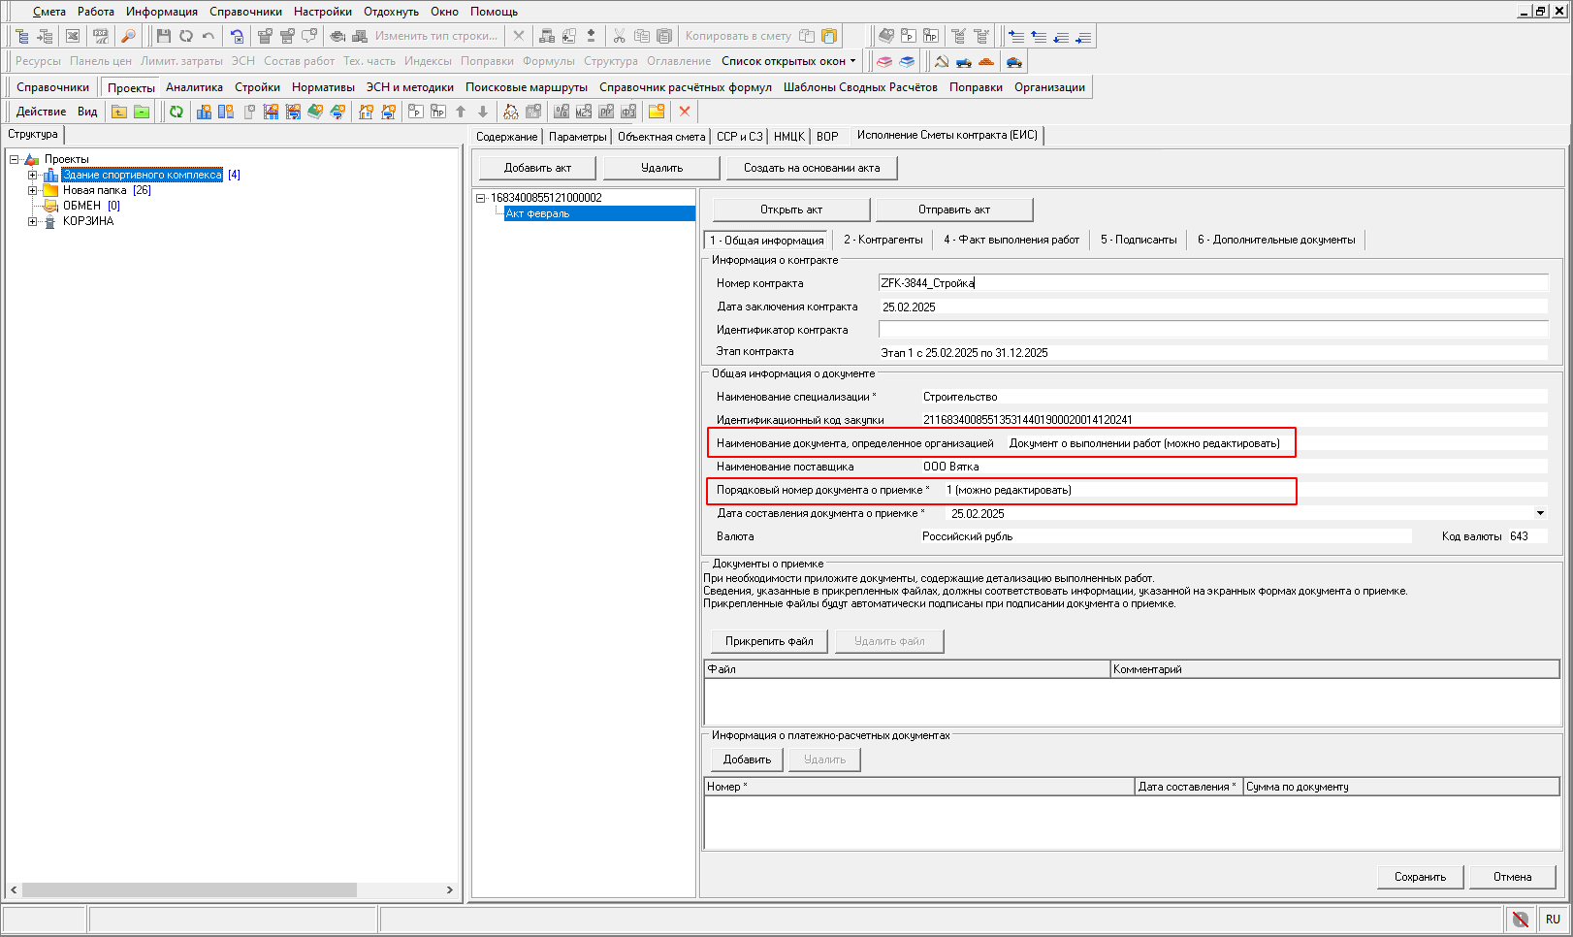Expand the 'Новая папка' tree node

(x=32, y=190)
